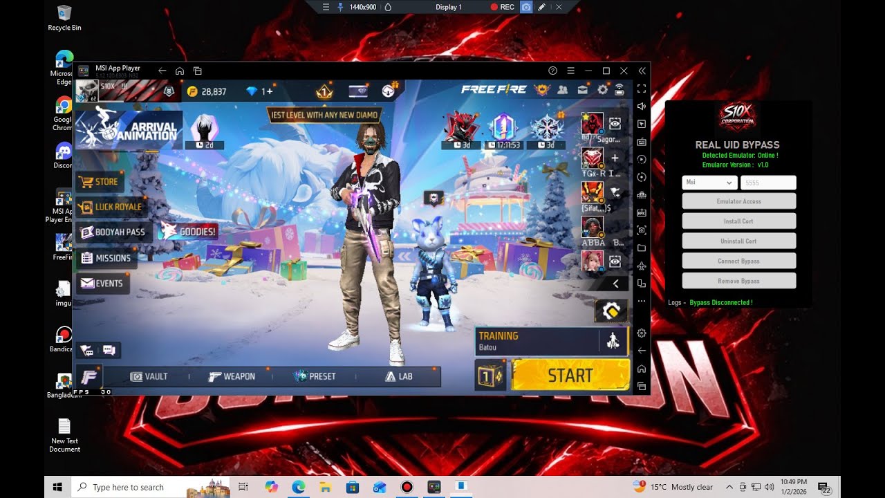Spectate the top friend in the list
This screenshot has height=498, width=885.
click(615, 123)
